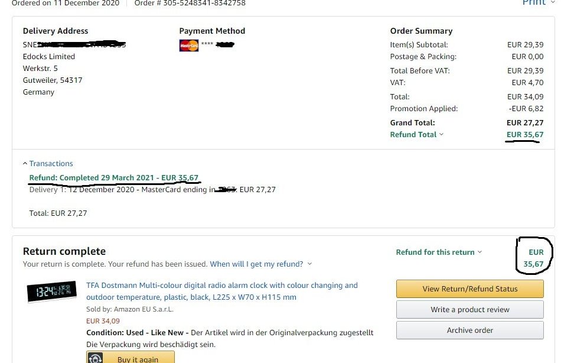Click the Refund: Completed 29 March 2021 line
The image size is (561, 363).
tap(114, 178)
